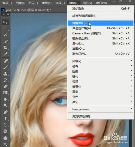Open the 选择(S) menu

(x=60, y=3)
